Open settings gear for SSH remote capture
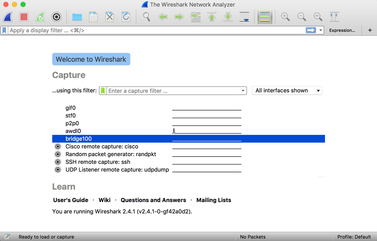The width and height of the screenshot is (377, 241). pyautogui.click(x=58, y=162)
